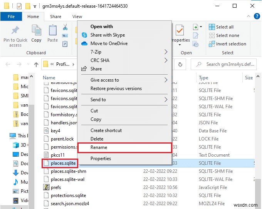
Task: Click the Invert selection icon
Action: coord(212,44)
